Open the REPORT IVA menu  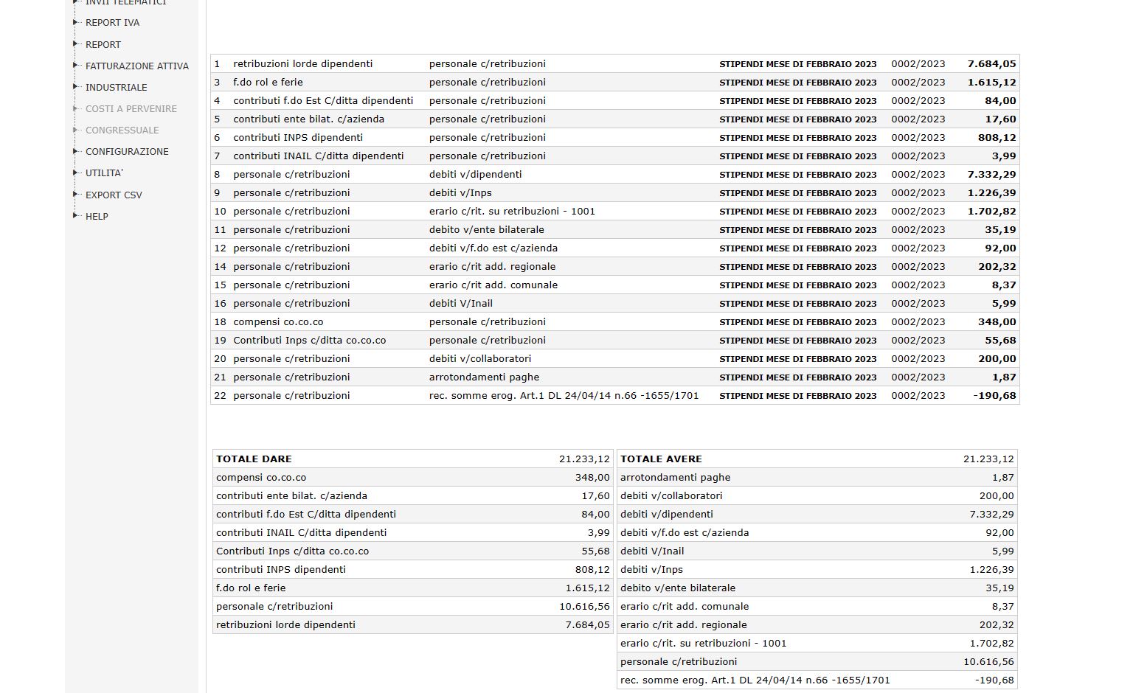(112, 23)
